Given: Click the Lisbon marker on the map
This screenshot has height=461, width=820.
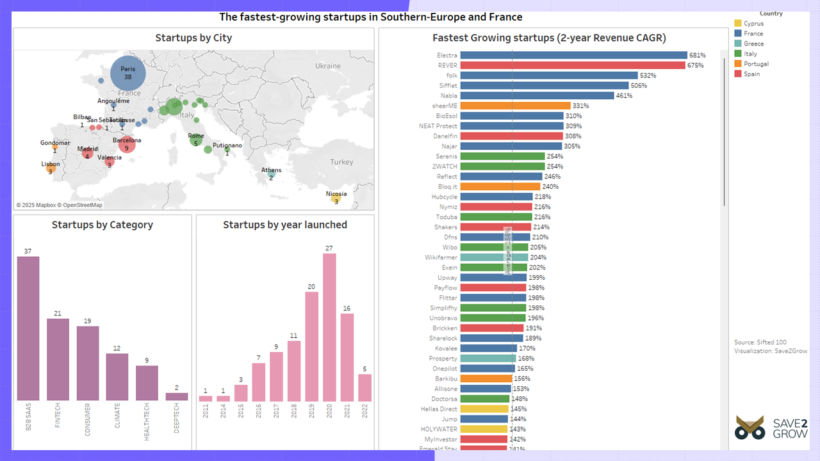Looking at the screenshot, I should [x=51, y=168].
